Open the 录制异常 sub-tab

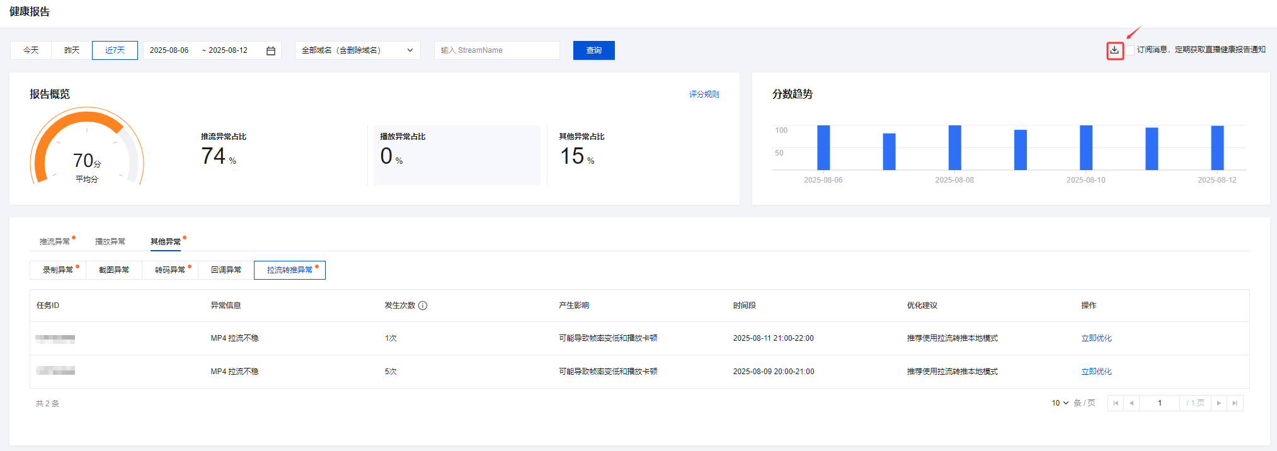(x=58, y=270)
